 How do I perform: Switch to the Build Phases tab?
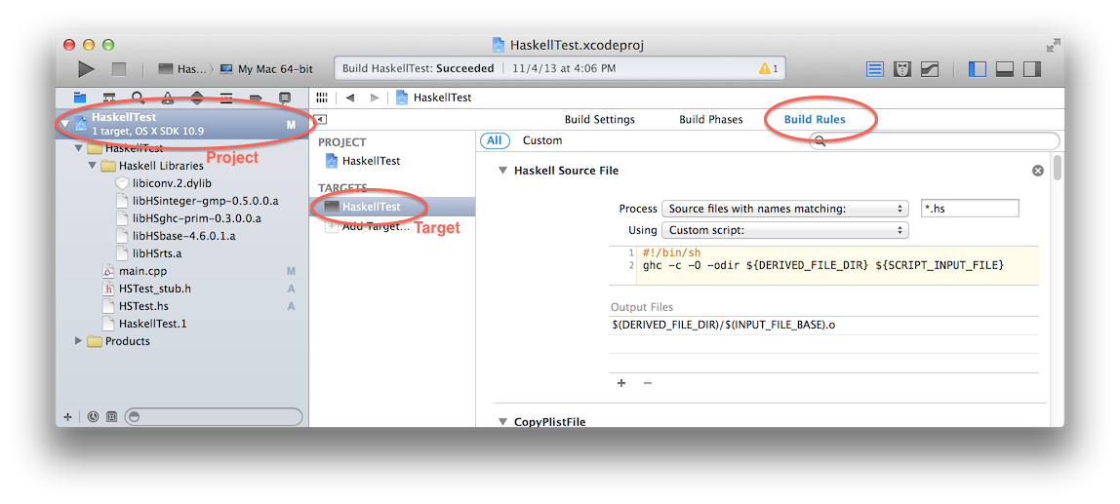click(710, 120)
